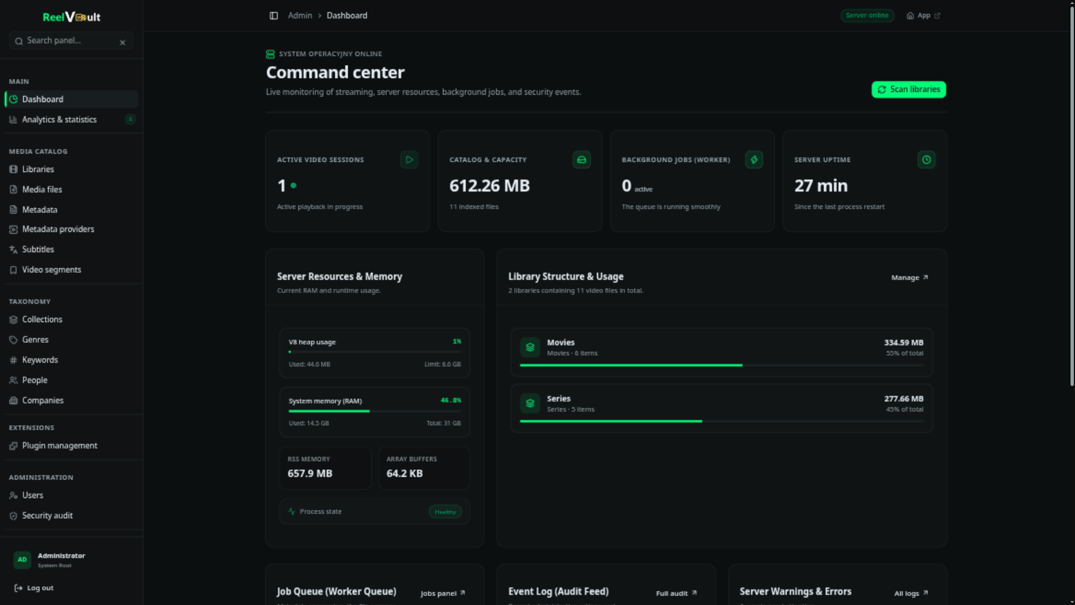
Task: Open Video segments page
Action: [71, 269]
